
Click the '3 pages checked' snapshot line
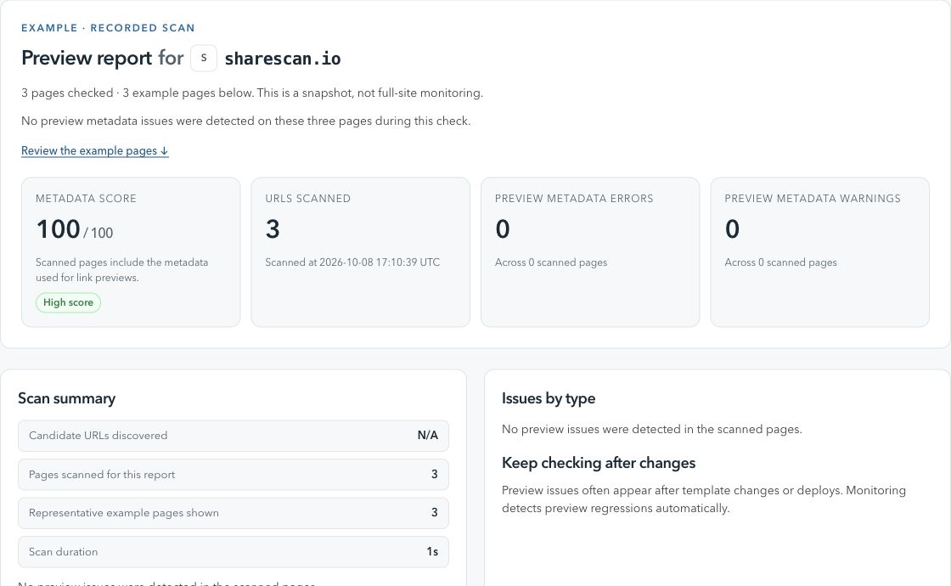click(251, 93)
